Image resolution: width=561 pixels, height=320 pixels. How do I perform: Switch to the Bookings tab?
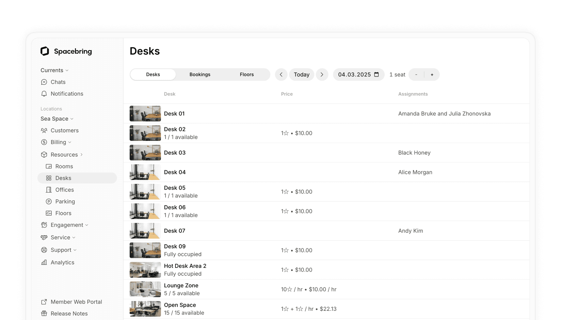[200, 75]
